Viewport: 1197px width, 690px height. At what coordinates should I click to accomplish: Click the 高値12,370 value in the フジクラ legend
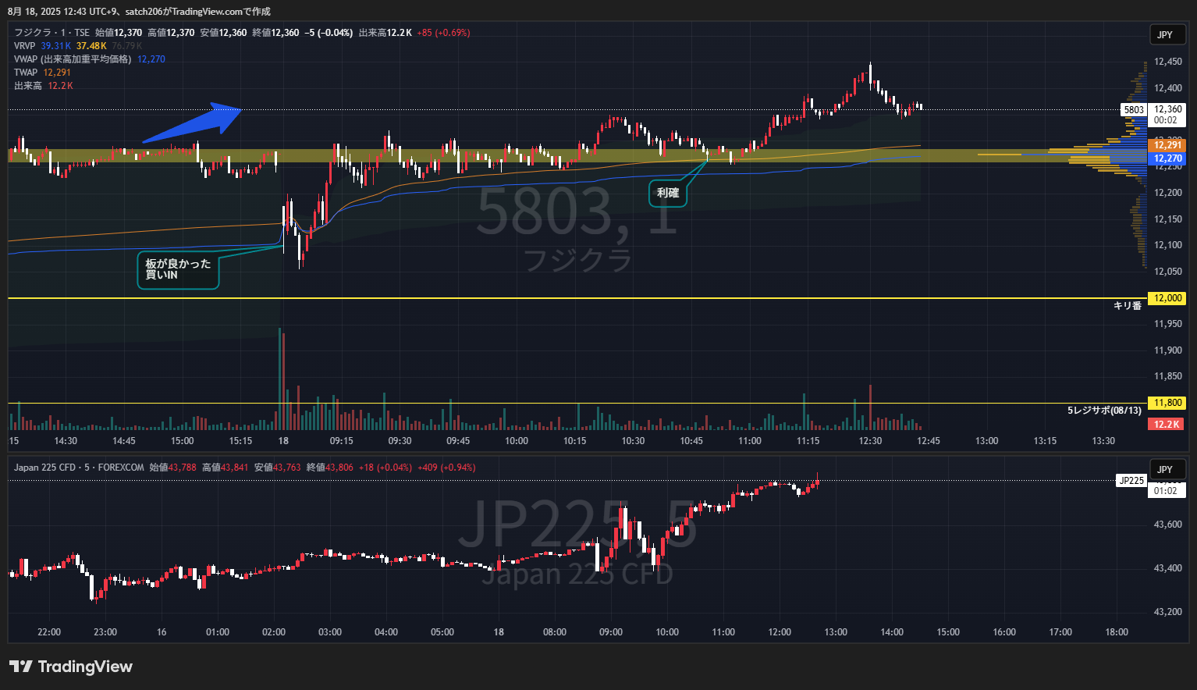click(171, 33)
